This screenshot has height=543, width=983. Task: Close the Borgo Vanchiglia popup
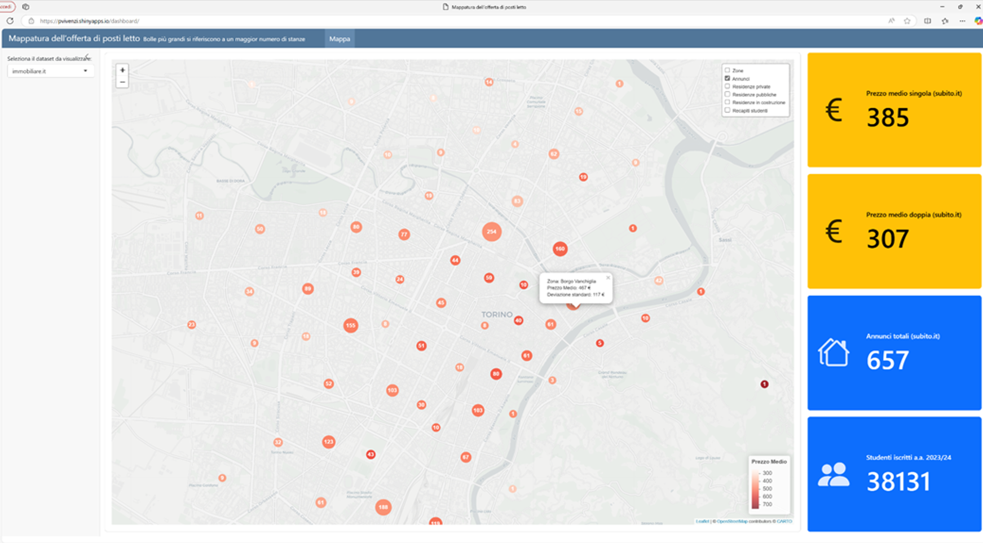(x=608, y=277)
